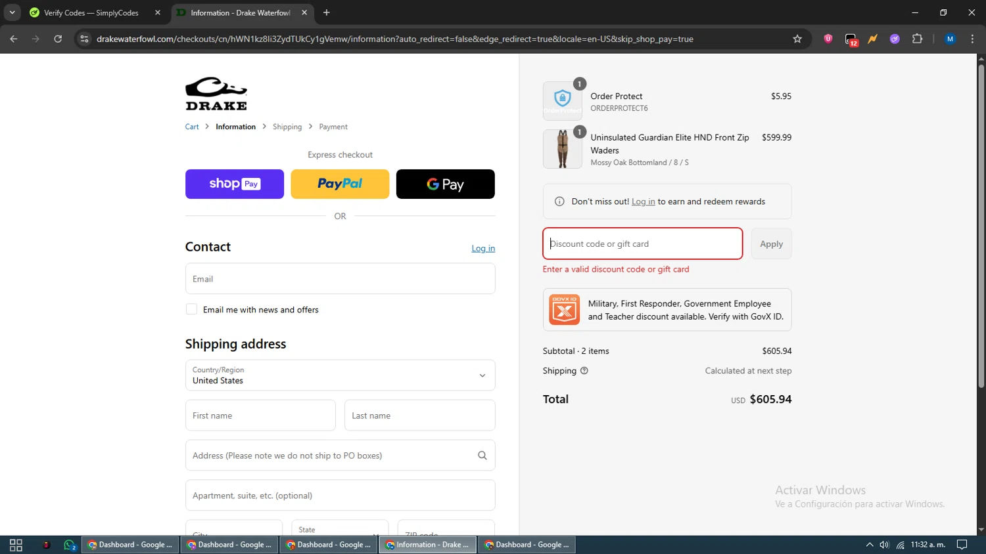
Task: Focus the Email input field
Action: (x=340, y=279)
